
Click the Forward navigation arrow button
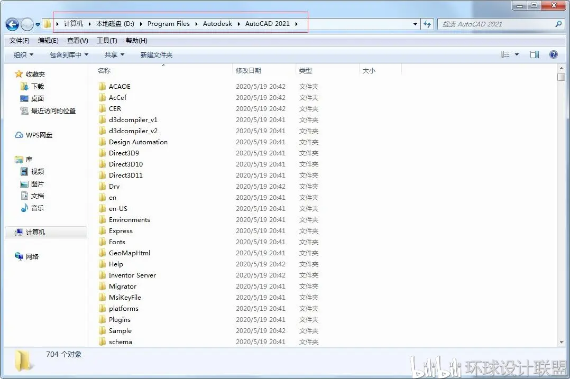coord(27,24)
